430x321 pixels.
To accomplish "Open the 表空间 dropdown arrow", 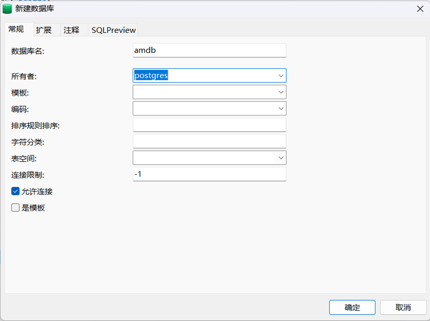I will (281, 158).
